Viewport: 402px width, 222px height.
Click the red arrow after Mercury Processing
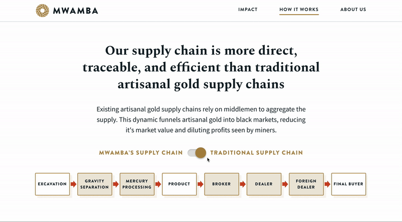pos(158,184)
